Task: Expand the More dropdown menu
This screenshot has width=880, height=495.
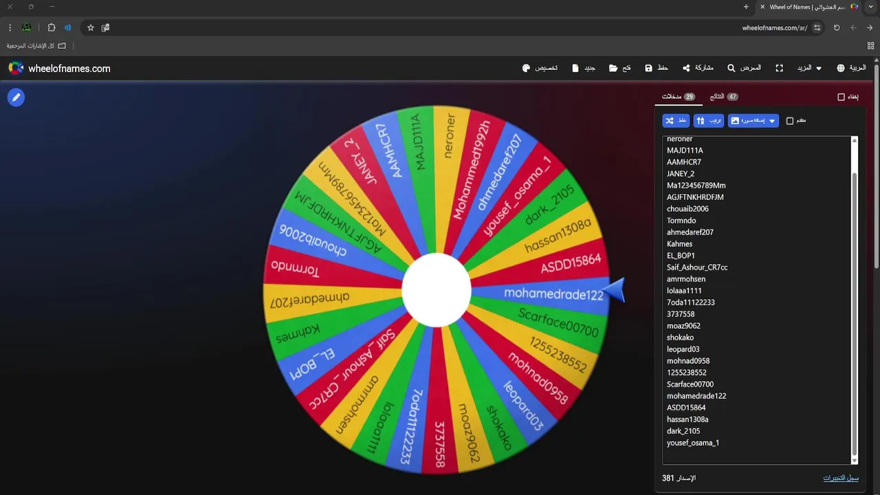Action: (x=808, y=68)
